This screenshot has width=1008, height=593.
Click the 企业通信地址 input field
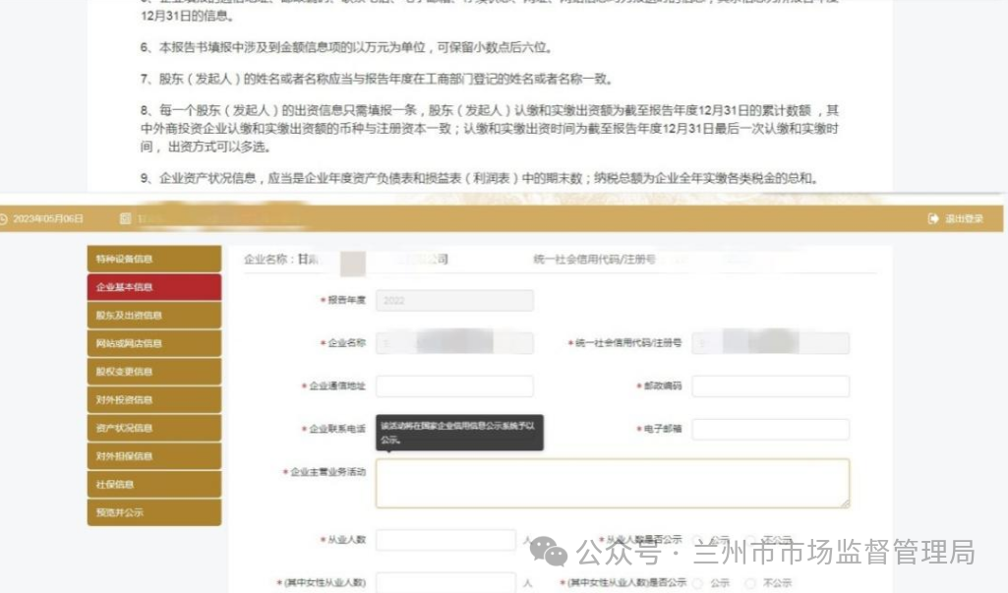coord(454,386)
